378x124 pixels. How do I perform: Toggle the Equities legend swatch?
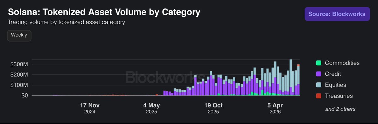click(318, 85)
